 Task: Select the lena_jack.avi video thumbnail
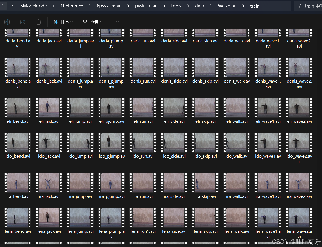(x=49, y=218)
